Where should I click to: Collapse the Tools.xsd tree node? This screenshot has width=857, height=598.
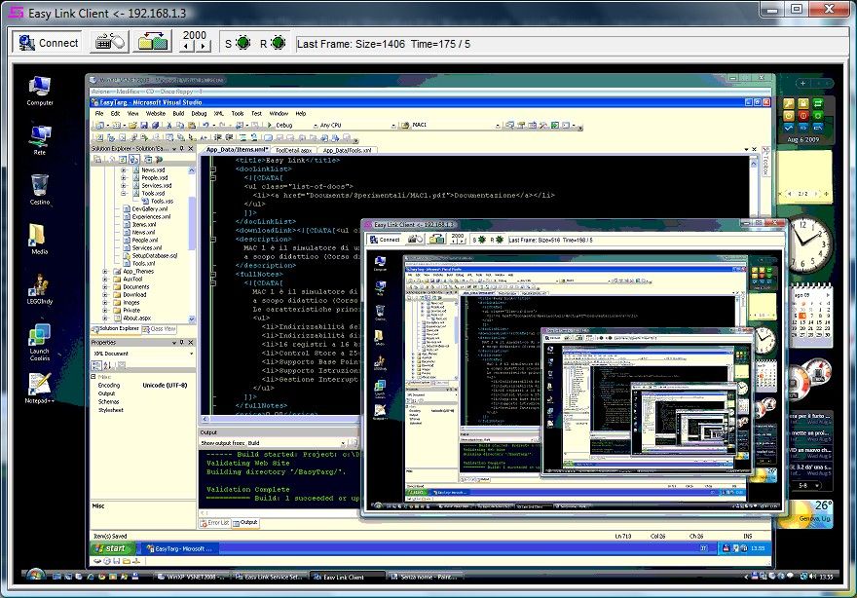pos(124,193)
